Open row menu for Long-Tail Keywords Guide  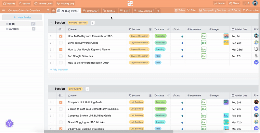[54, 43]
